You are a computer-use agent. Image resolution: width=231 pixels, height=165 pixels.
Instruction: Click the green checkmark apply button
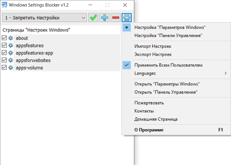(93, 18)
